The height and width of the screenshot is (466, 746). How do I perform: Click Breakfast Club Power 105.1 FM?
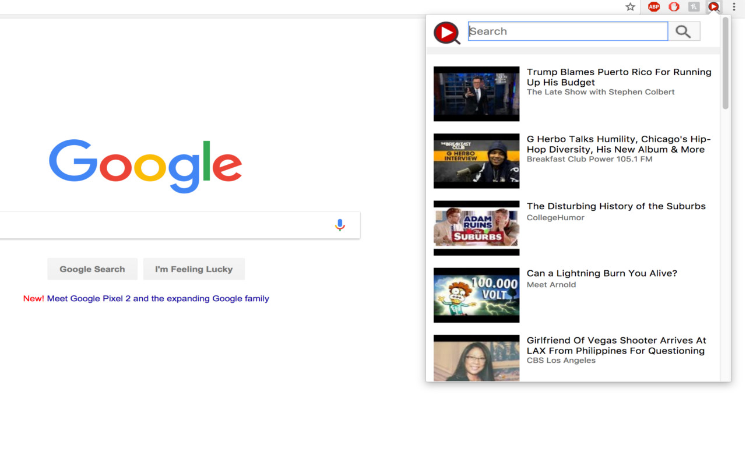pos(590,159)
